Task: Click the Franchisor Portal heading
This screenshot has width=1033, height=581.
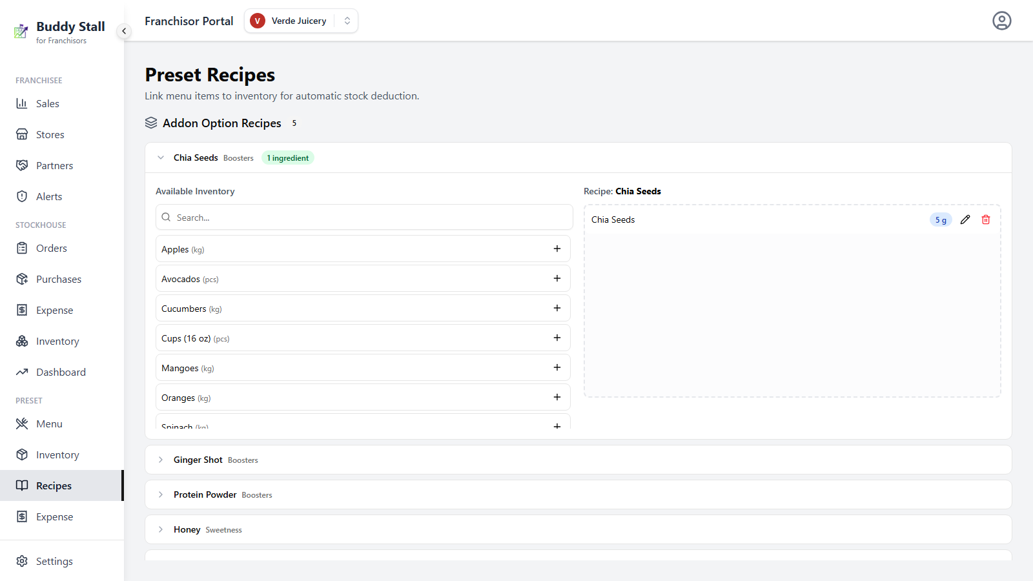Action: (x=189, y=21)
